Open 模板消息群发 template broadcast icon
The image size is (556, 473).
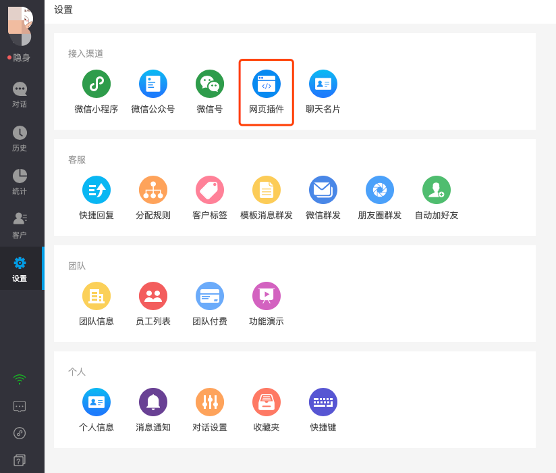267,190
